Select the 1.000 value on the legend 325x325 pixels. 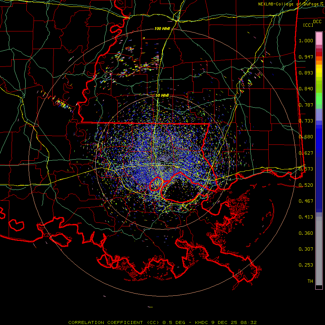click(306, 40)
